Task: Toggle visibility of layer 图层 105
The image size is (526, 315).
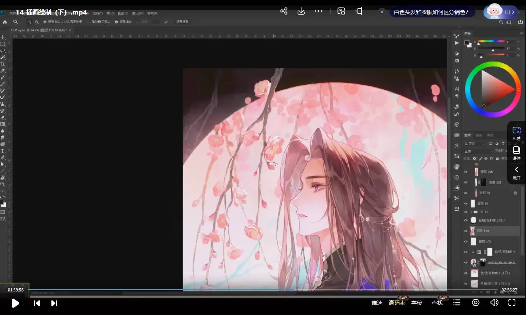Action: point(466,242)
